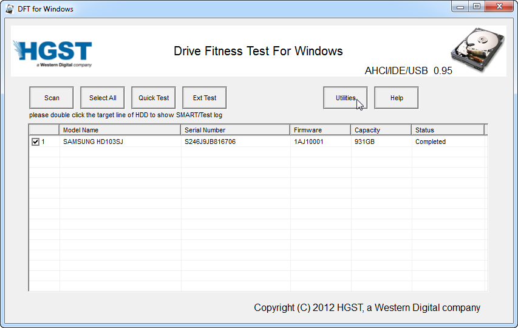The width and height of the screenshot is (518, 328).
Task: Select the SAMSUNG HD103SJ model name cell
Action: [x=120, y=142]
